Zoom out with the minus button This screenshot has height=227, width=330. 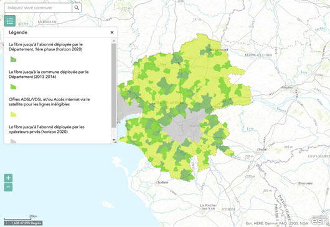click(x=8, y=187)
